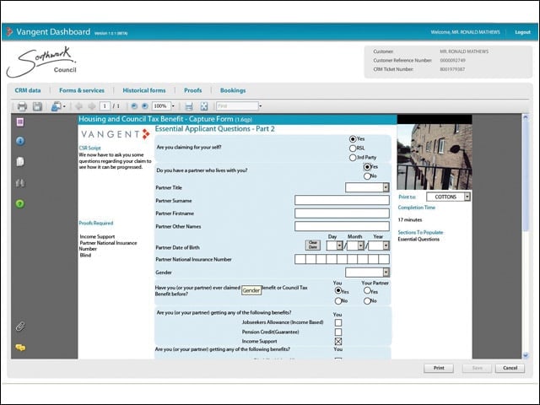
Task: Select the fit width scrolling icon in the toolbar
Action: click(x=189, y=106)
